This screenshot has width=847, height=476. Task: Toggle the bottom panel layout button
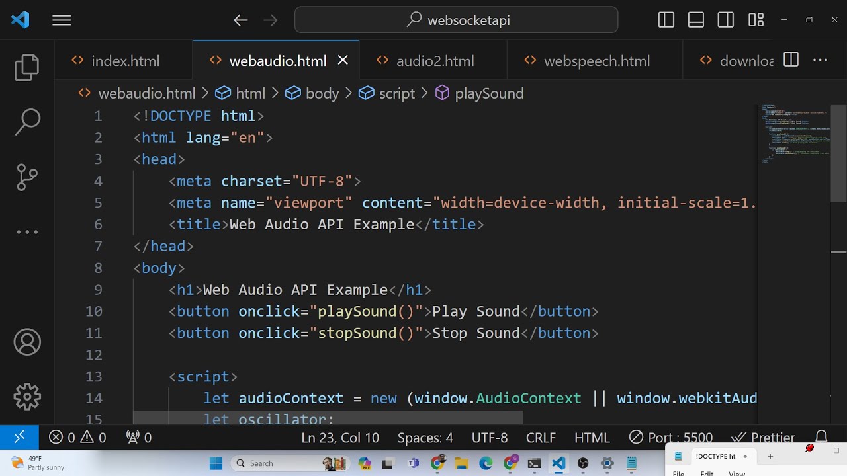696,20
